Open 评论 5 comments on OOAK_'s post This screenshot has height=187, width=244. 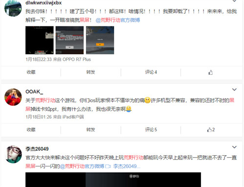click(x=151, y=130)
